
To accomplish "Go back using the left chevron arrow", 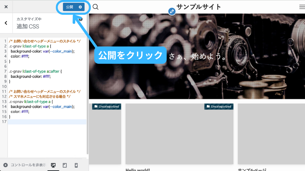I will (6, 23).
